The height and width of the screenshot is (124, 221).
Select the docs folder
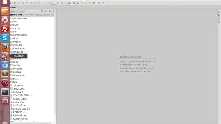pyautogui.click(x=15, y=38)
